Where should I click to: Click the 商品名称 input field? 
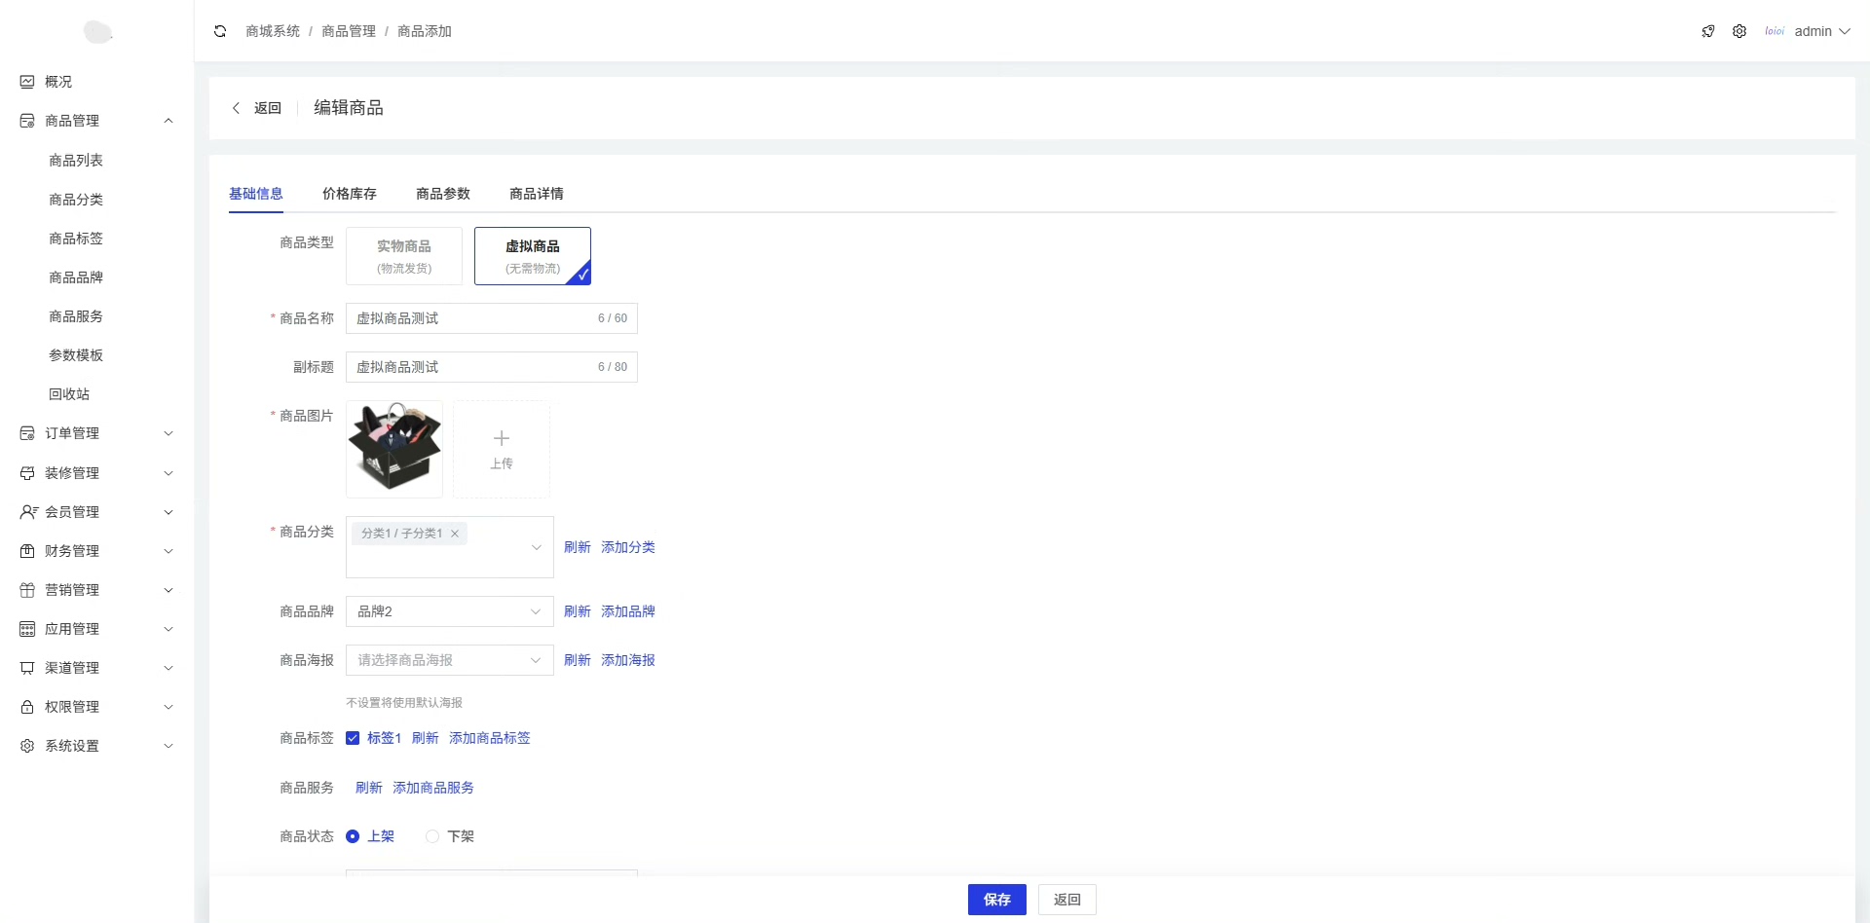[492, 318]
